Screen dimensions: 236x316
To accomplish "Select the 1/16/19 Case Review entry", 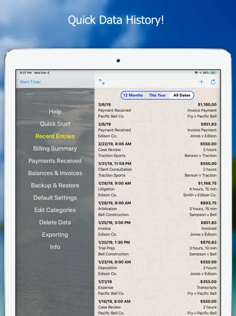I will tap(158, 307).
